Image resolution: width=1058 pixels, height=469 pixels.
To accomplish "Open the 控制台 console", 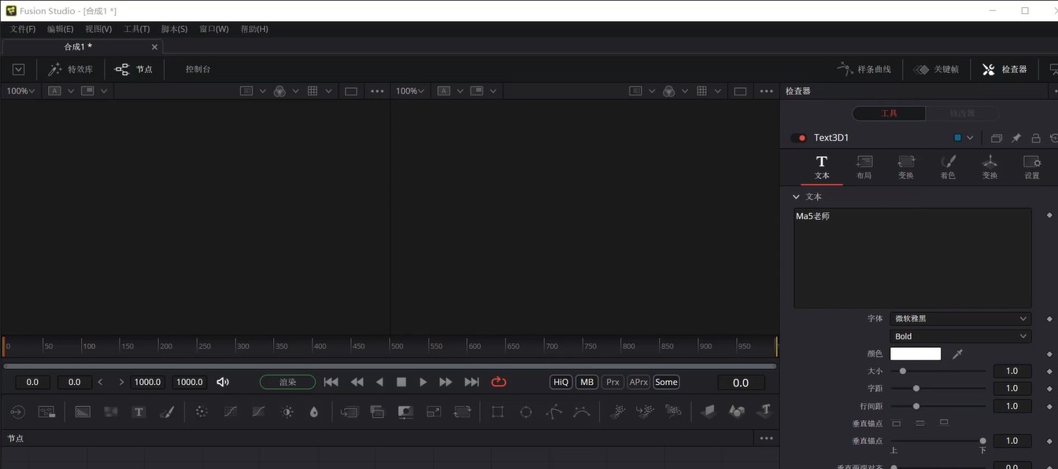I will [198, 69].
